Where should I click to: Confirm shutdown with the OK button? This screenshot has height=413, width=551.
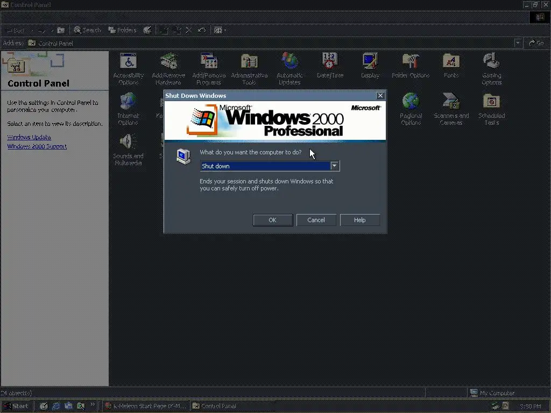click(273, 220)
